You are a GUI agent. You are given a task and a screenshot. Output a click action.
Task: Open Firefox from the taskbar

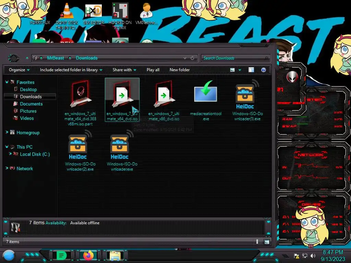click(88, 255)
